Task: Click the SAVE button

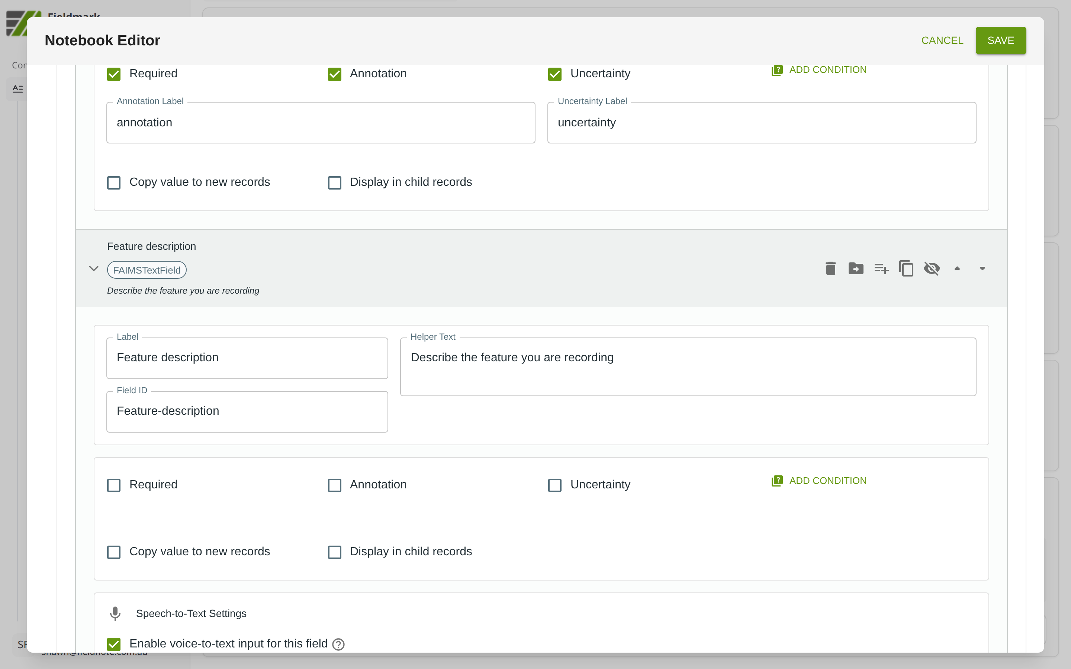Action: (x=1000, y=40)
